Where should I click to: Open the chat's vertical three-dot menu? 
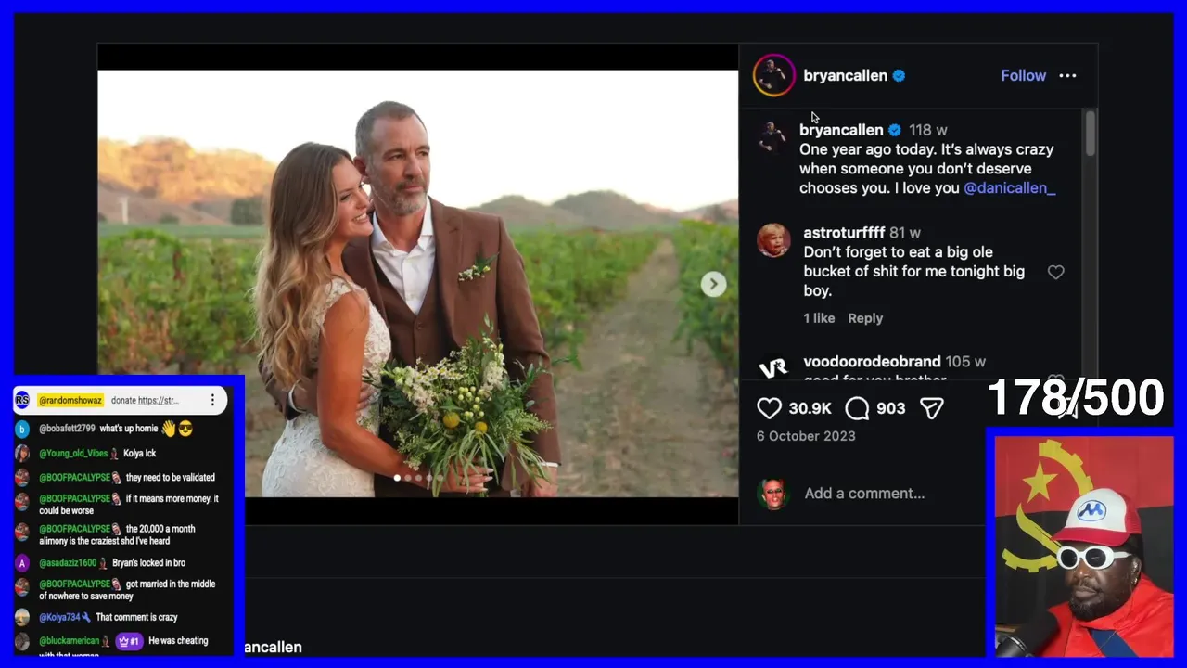(x=212, y=401)
